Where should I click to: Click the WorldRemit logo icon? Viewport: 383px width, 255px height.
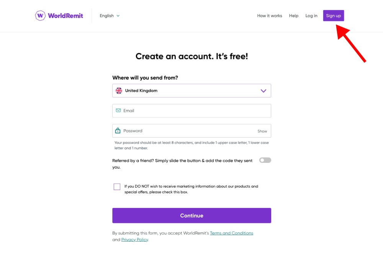point(40,16)
